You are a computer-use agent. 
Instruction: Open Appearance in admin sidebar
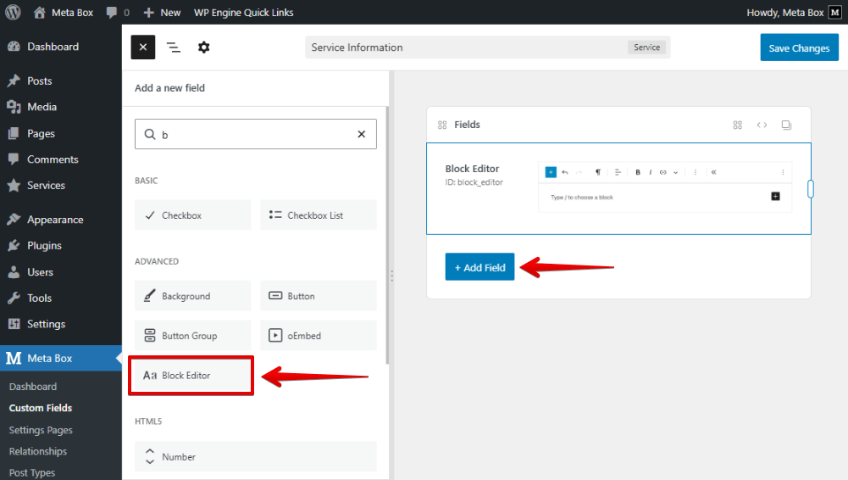click(61, 219)
